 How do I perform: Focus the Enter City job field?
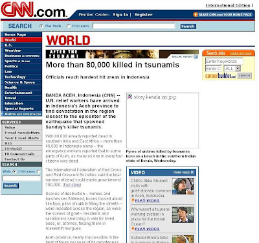pyautogui.click(x=214, y=69)
